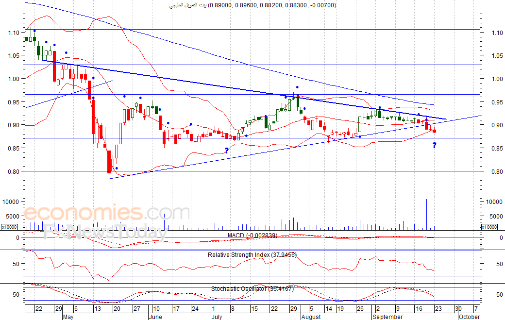Click the date tick 7 in October
Viewport: 505px width, 320px height.
476,309
